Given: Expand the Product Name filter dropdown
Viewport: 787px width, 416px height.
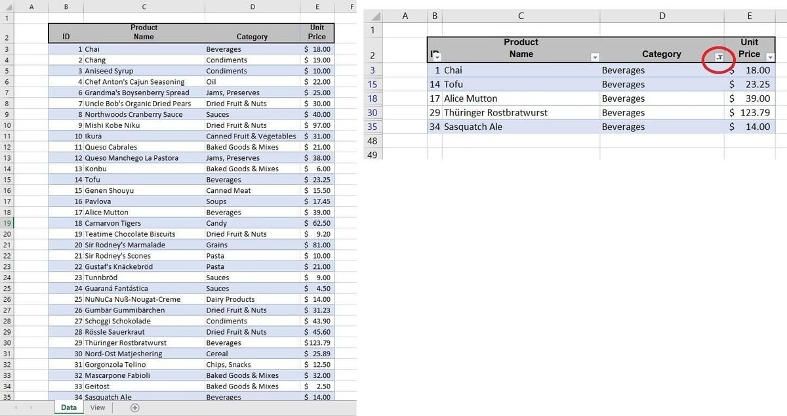Looking at the screenshot, I should (594, 58).
